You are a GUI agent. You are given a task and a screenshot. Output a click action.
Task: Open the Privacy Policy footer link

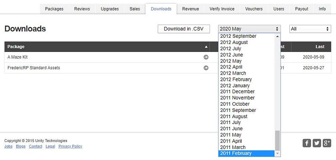[70, 146]
